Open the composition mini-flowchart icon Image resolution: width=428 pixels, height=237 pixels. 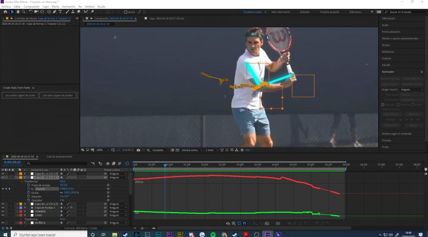[93, 164]
